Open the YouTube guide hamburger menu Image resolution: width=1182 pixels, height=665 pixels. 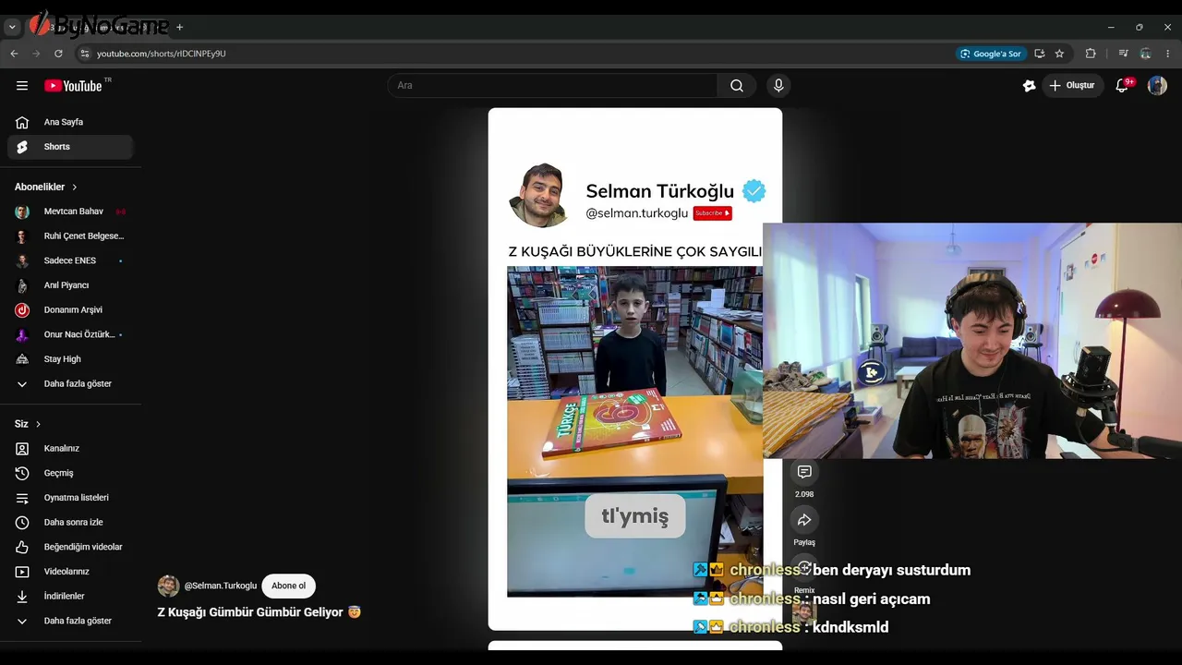(x=22, y=86)
